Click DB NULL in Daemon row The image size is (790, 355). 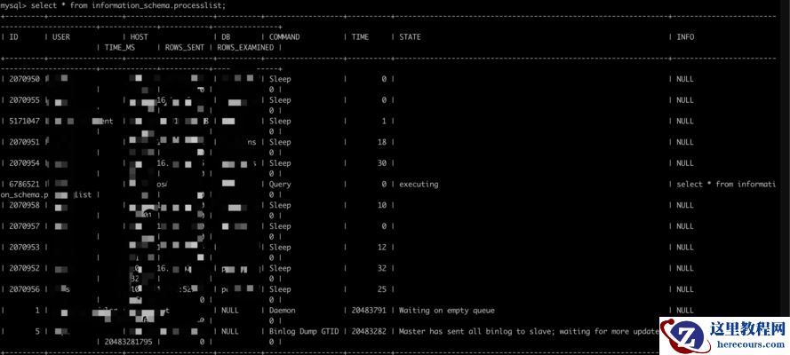click(230, 311)
